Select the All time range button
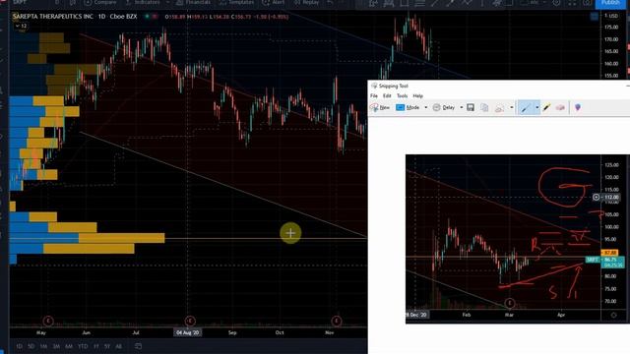Screen dimensions: 630x354 point(118,346)
